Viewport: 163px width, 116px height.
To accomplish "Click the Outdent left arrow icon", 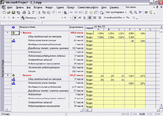I will (x=4, y=18).
